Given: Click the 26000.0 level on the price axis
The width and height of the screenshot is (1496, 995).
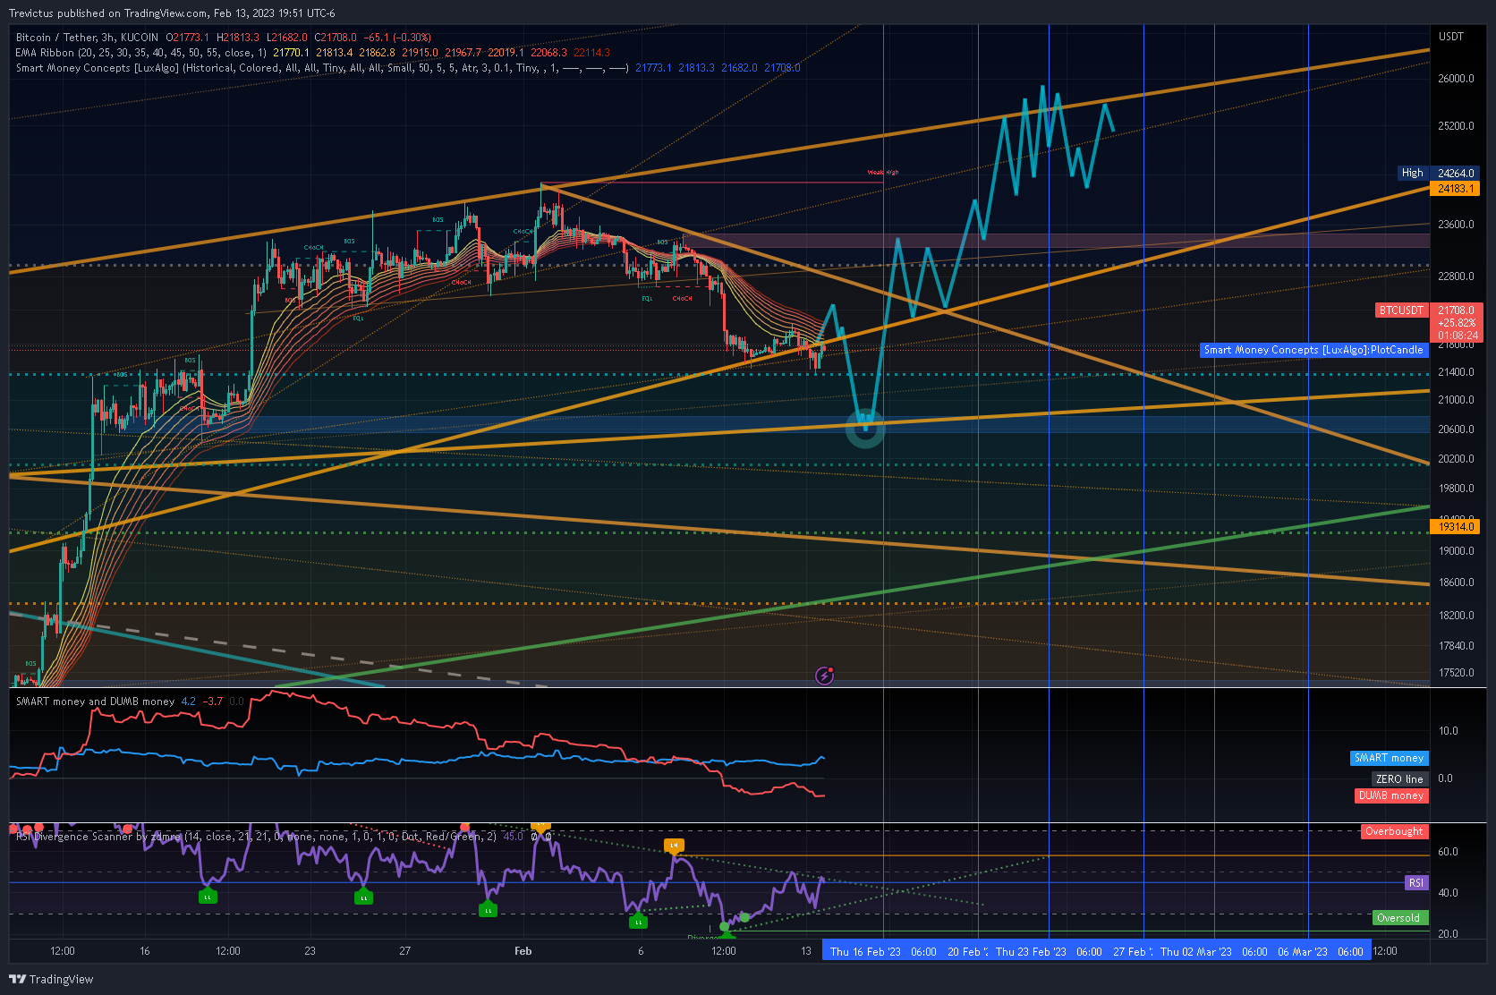Looking at the screenshot, I should pyautogui.click(x=1456, y=79).
